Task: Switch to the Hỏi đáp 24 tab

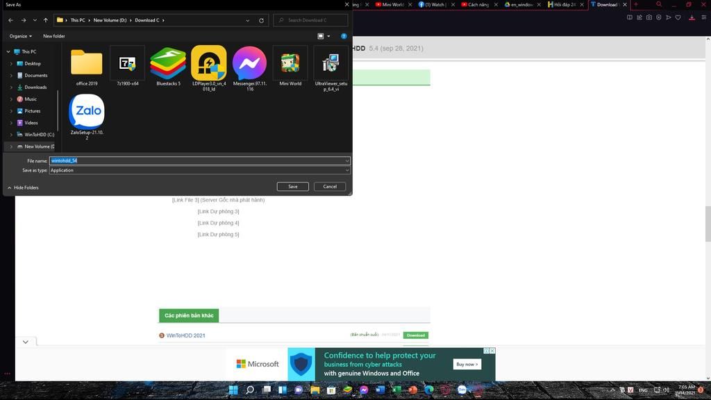Action: tap(561, 5)
